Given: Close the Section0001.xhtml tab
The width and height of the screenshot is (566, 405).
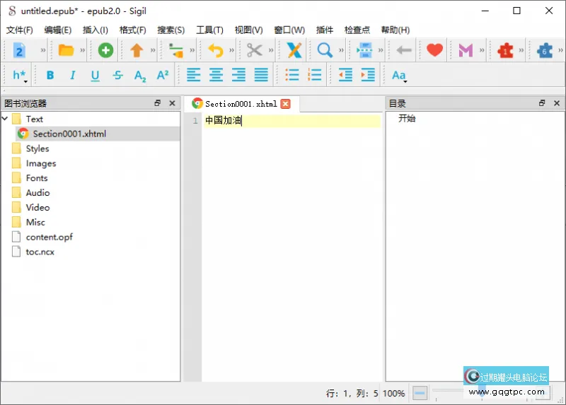Looking at the screenshot, I should pos(286,104).
